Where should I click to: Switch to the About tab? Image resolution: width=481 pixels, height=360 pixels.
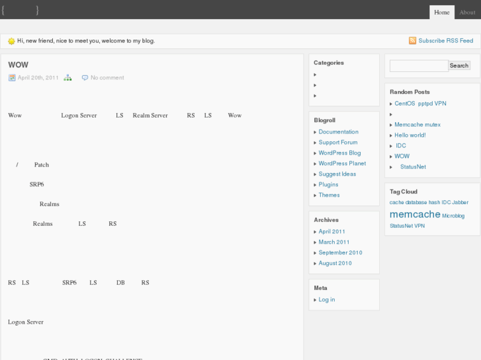pyautogui.click(x=467, y=12)
